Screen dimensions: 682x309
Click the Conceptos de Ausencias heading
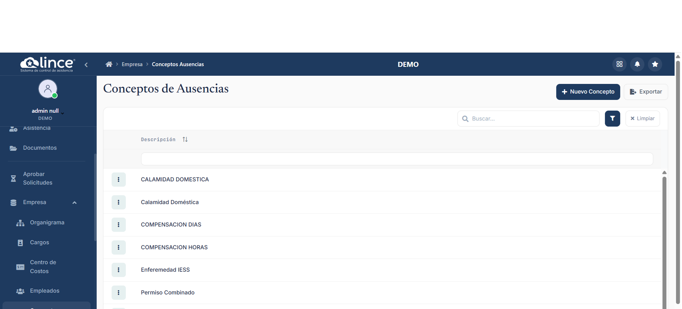click(166, 89)
